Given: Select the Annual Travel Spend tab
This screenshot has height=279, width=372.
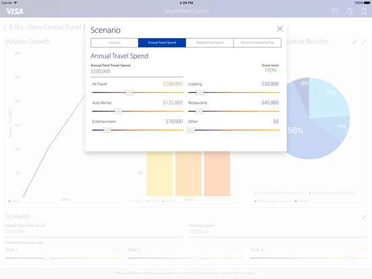Looking at the screenshot, I should tap(162, 42).
